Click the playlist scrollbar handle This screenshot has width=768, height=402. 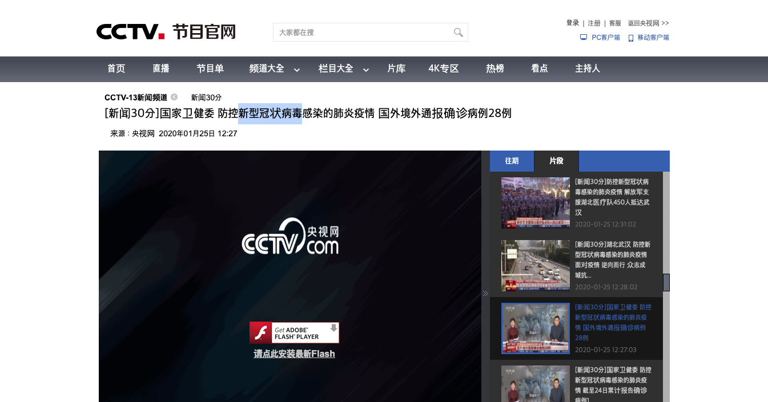pos(666,282)
